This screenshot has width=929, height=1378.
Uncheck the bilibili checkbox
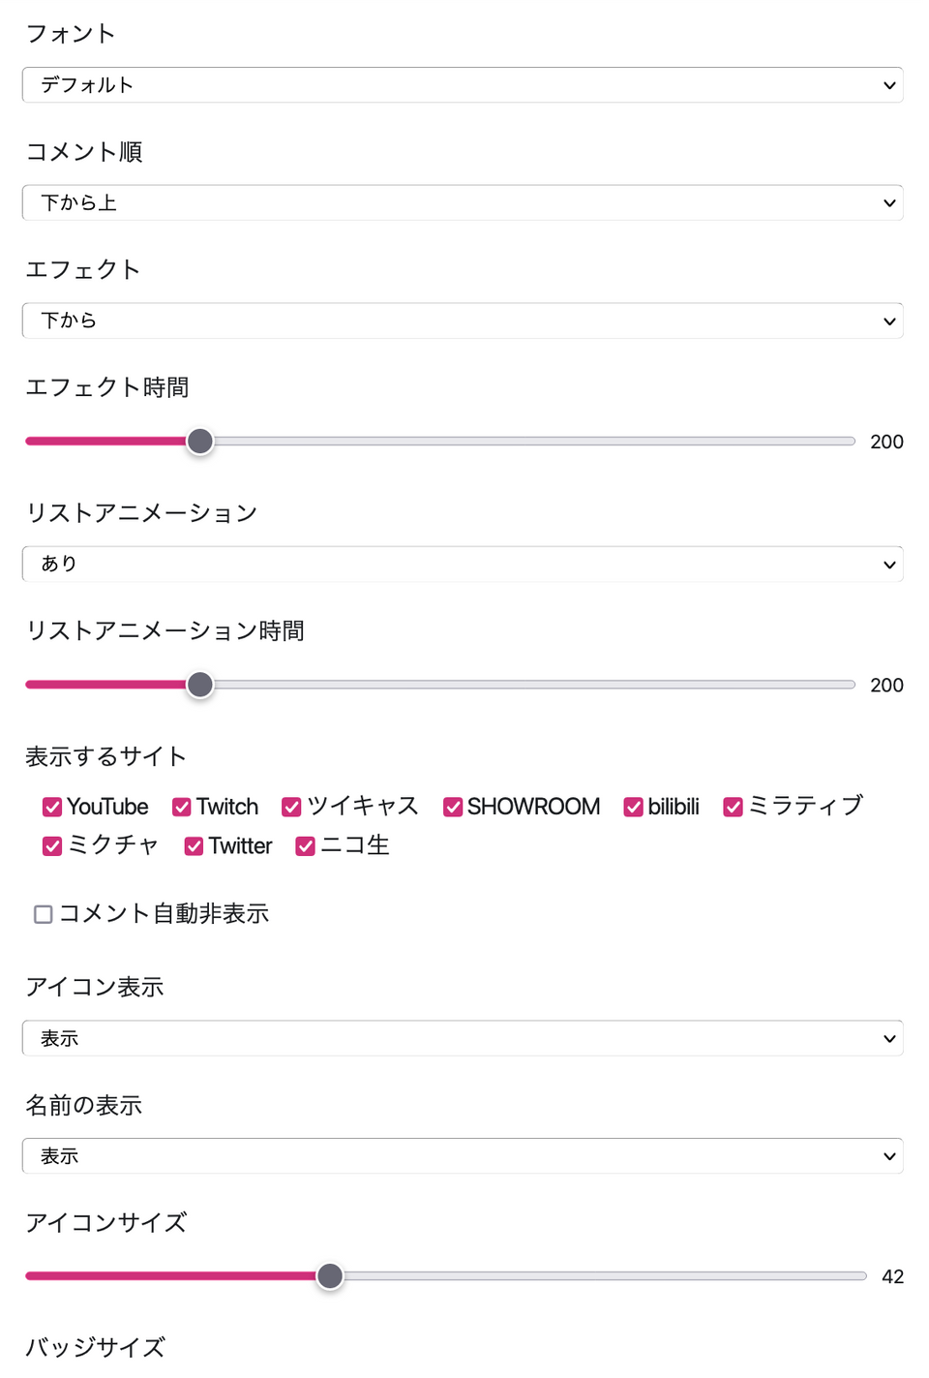pos(634,807)
